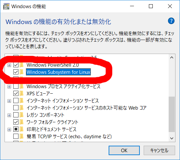The height and width of the screenshot is (160, 180).
Task: Expand the 印刷とドキュメント サービス tree node
Action: point(9,130)
